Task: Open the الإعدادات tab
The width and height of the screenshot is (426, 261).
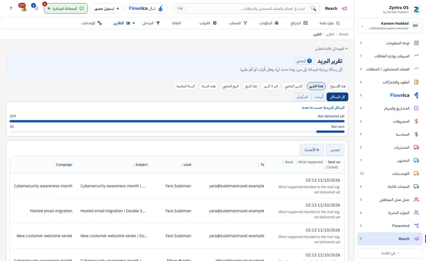Action: coord(91,23)
